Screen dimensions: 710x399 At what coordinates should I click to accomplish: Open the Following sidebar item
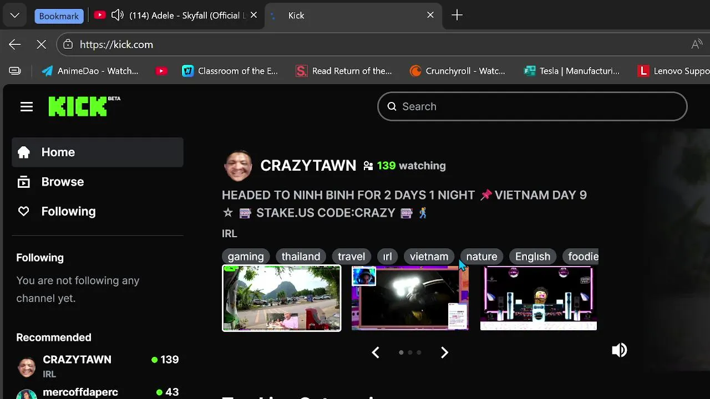[x=98, y=211]
